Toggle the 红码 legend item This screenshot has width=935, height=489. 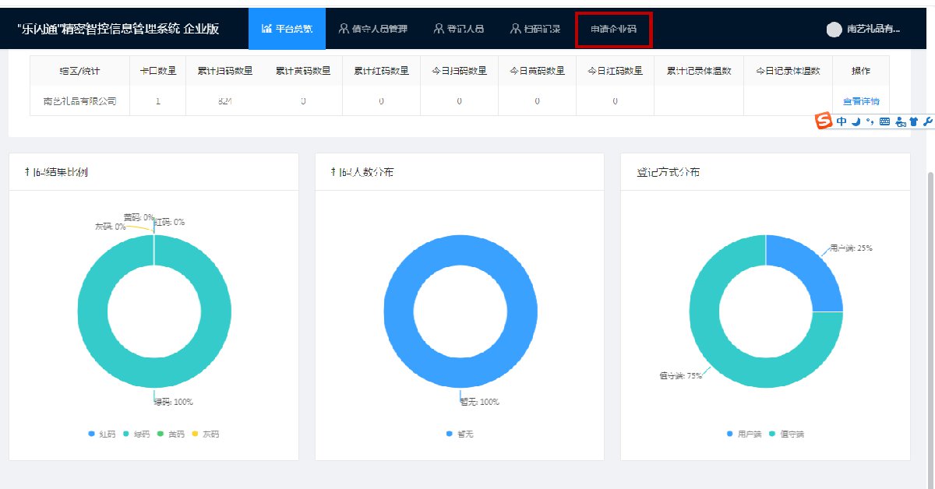pyautogui.click(x=102, y=434)
